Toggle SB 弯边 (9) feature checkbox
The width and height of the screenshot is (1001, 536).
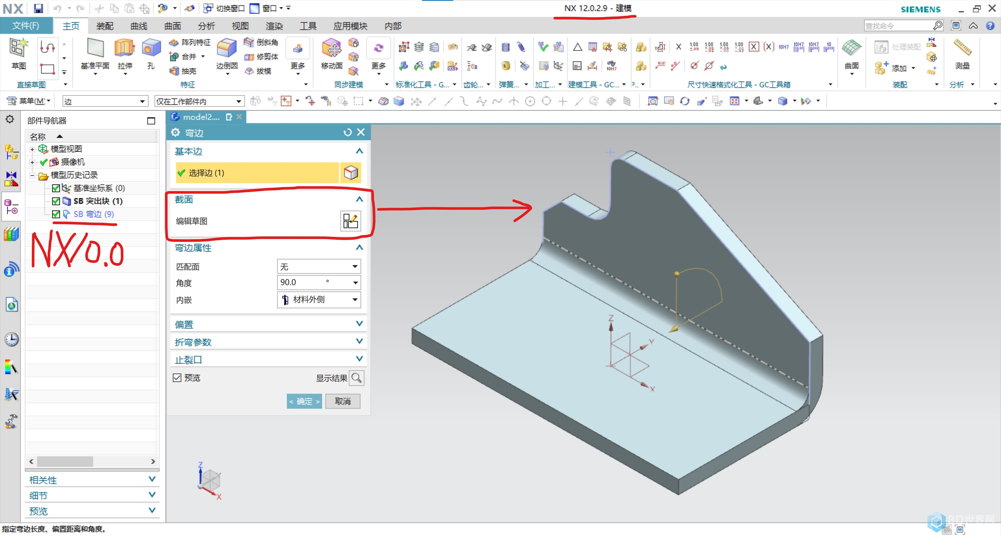[56, 214]
